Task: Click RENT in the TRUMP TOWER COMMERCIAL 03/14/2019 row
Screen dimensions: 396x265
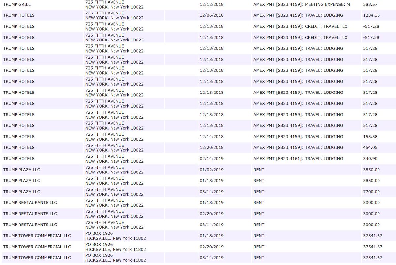Action: click(x=259, y=258)
